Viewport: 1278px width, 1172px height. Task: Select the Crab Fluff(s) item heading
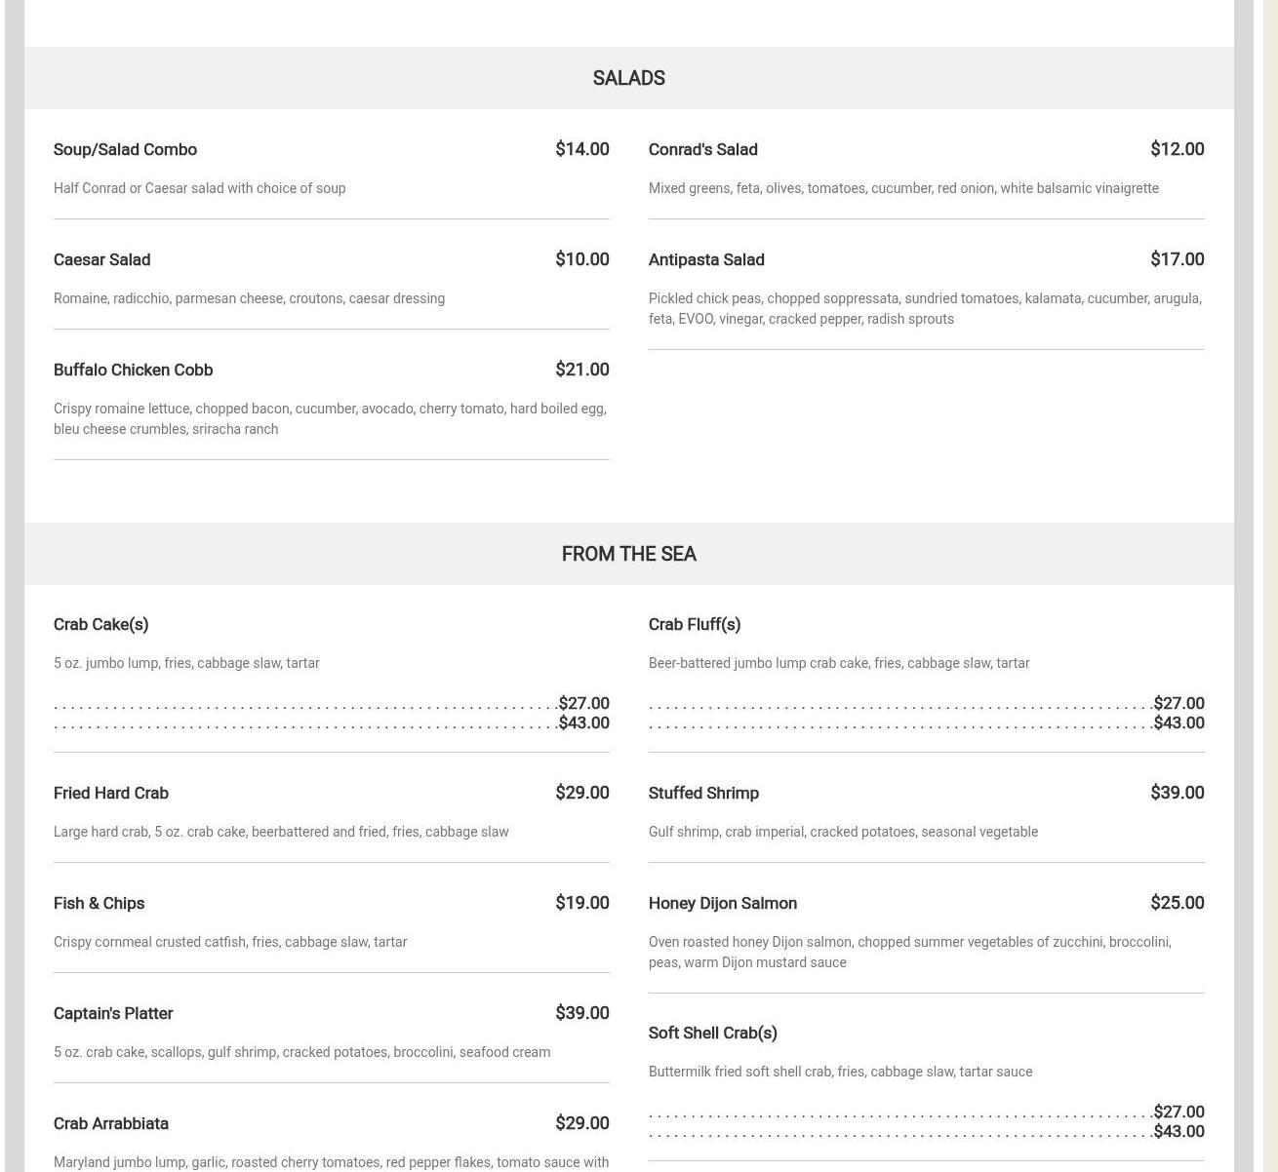pyautogui.click(x=694, y=624)
